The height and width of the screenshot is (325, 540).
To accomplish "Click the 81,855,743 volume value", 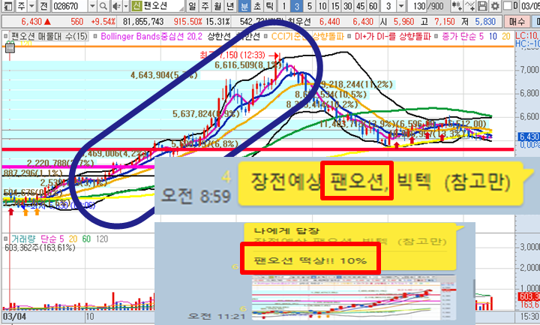I will coord(143,22).
